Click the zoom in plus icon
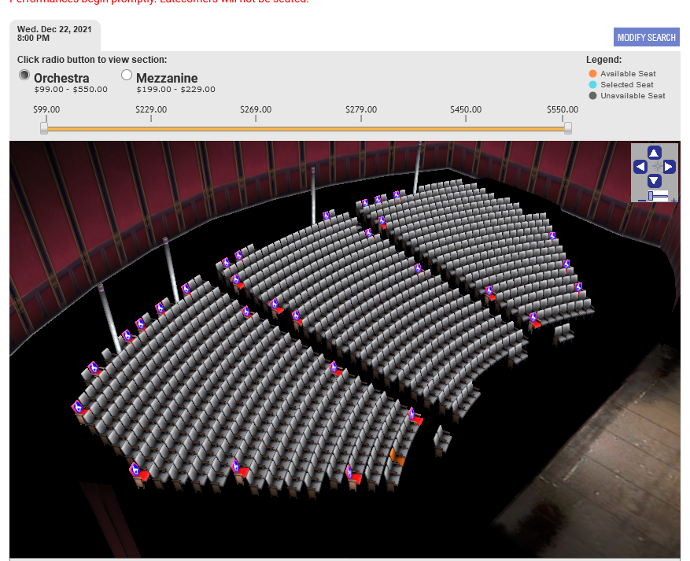 point(674,200)
